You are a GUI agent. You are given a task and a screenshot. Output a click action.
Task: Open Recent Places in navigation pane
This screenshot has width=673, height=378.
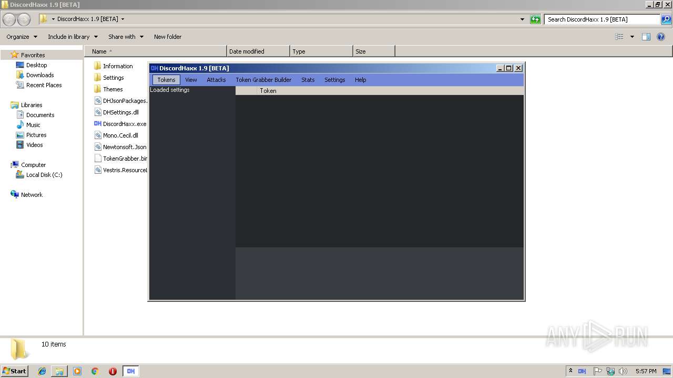(44, 85)
